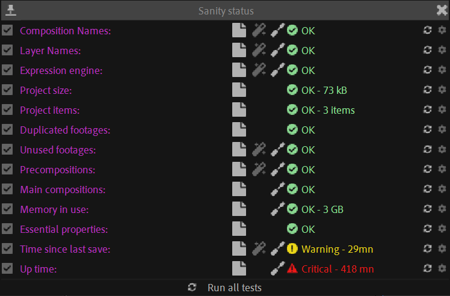
Task: Toggle the Up time checkbox
Action: [7, 269]
